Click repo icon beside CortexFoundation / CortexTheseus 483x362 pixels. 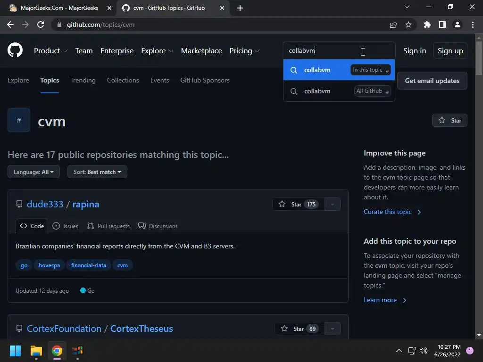(x=19, y=329)
